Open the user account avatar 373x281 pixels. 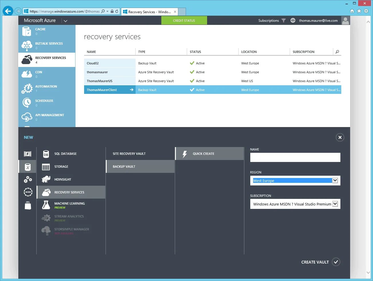coord(346,20)
